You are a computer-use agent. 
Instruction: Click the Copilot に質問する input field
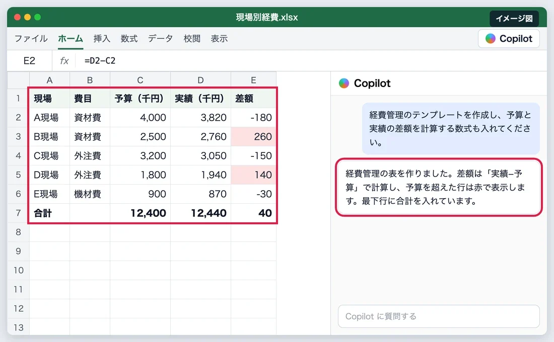point(439,316)
